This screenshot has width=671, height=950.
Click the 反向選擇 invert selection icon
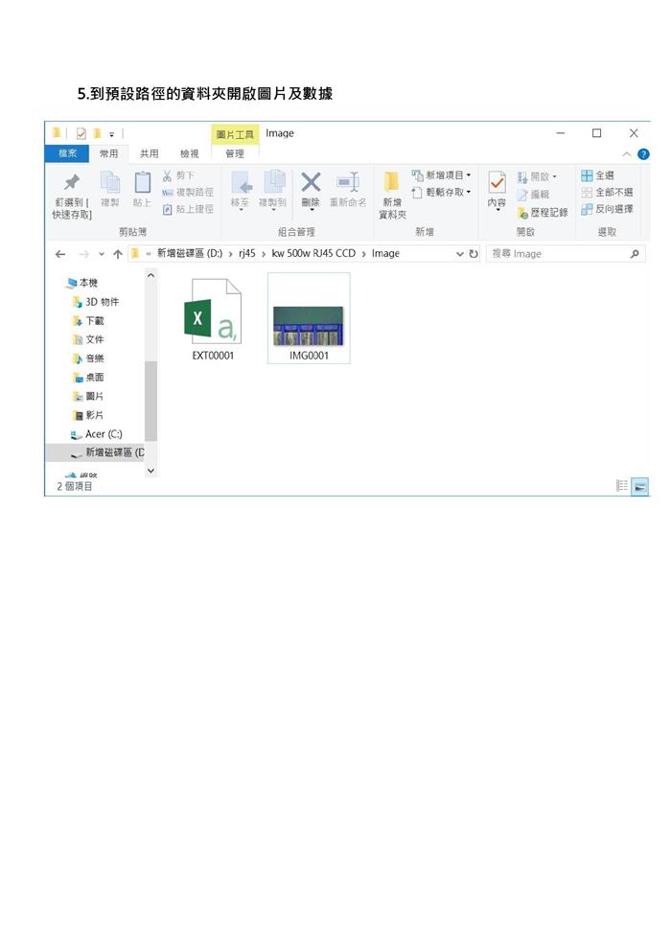587,209
